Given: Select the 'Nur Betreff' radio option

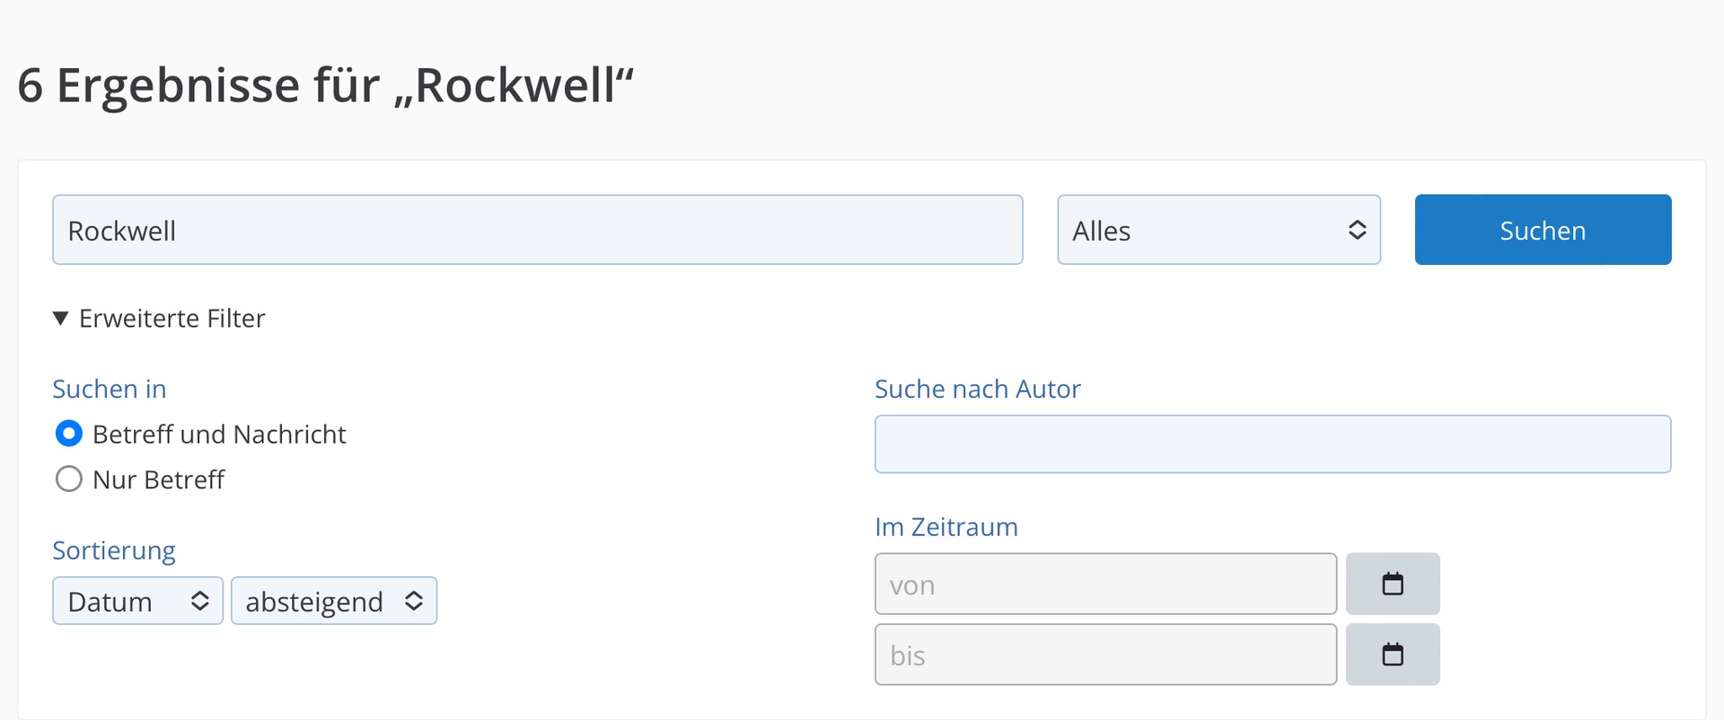Looking at the screenshot, I should coord(69,479).
